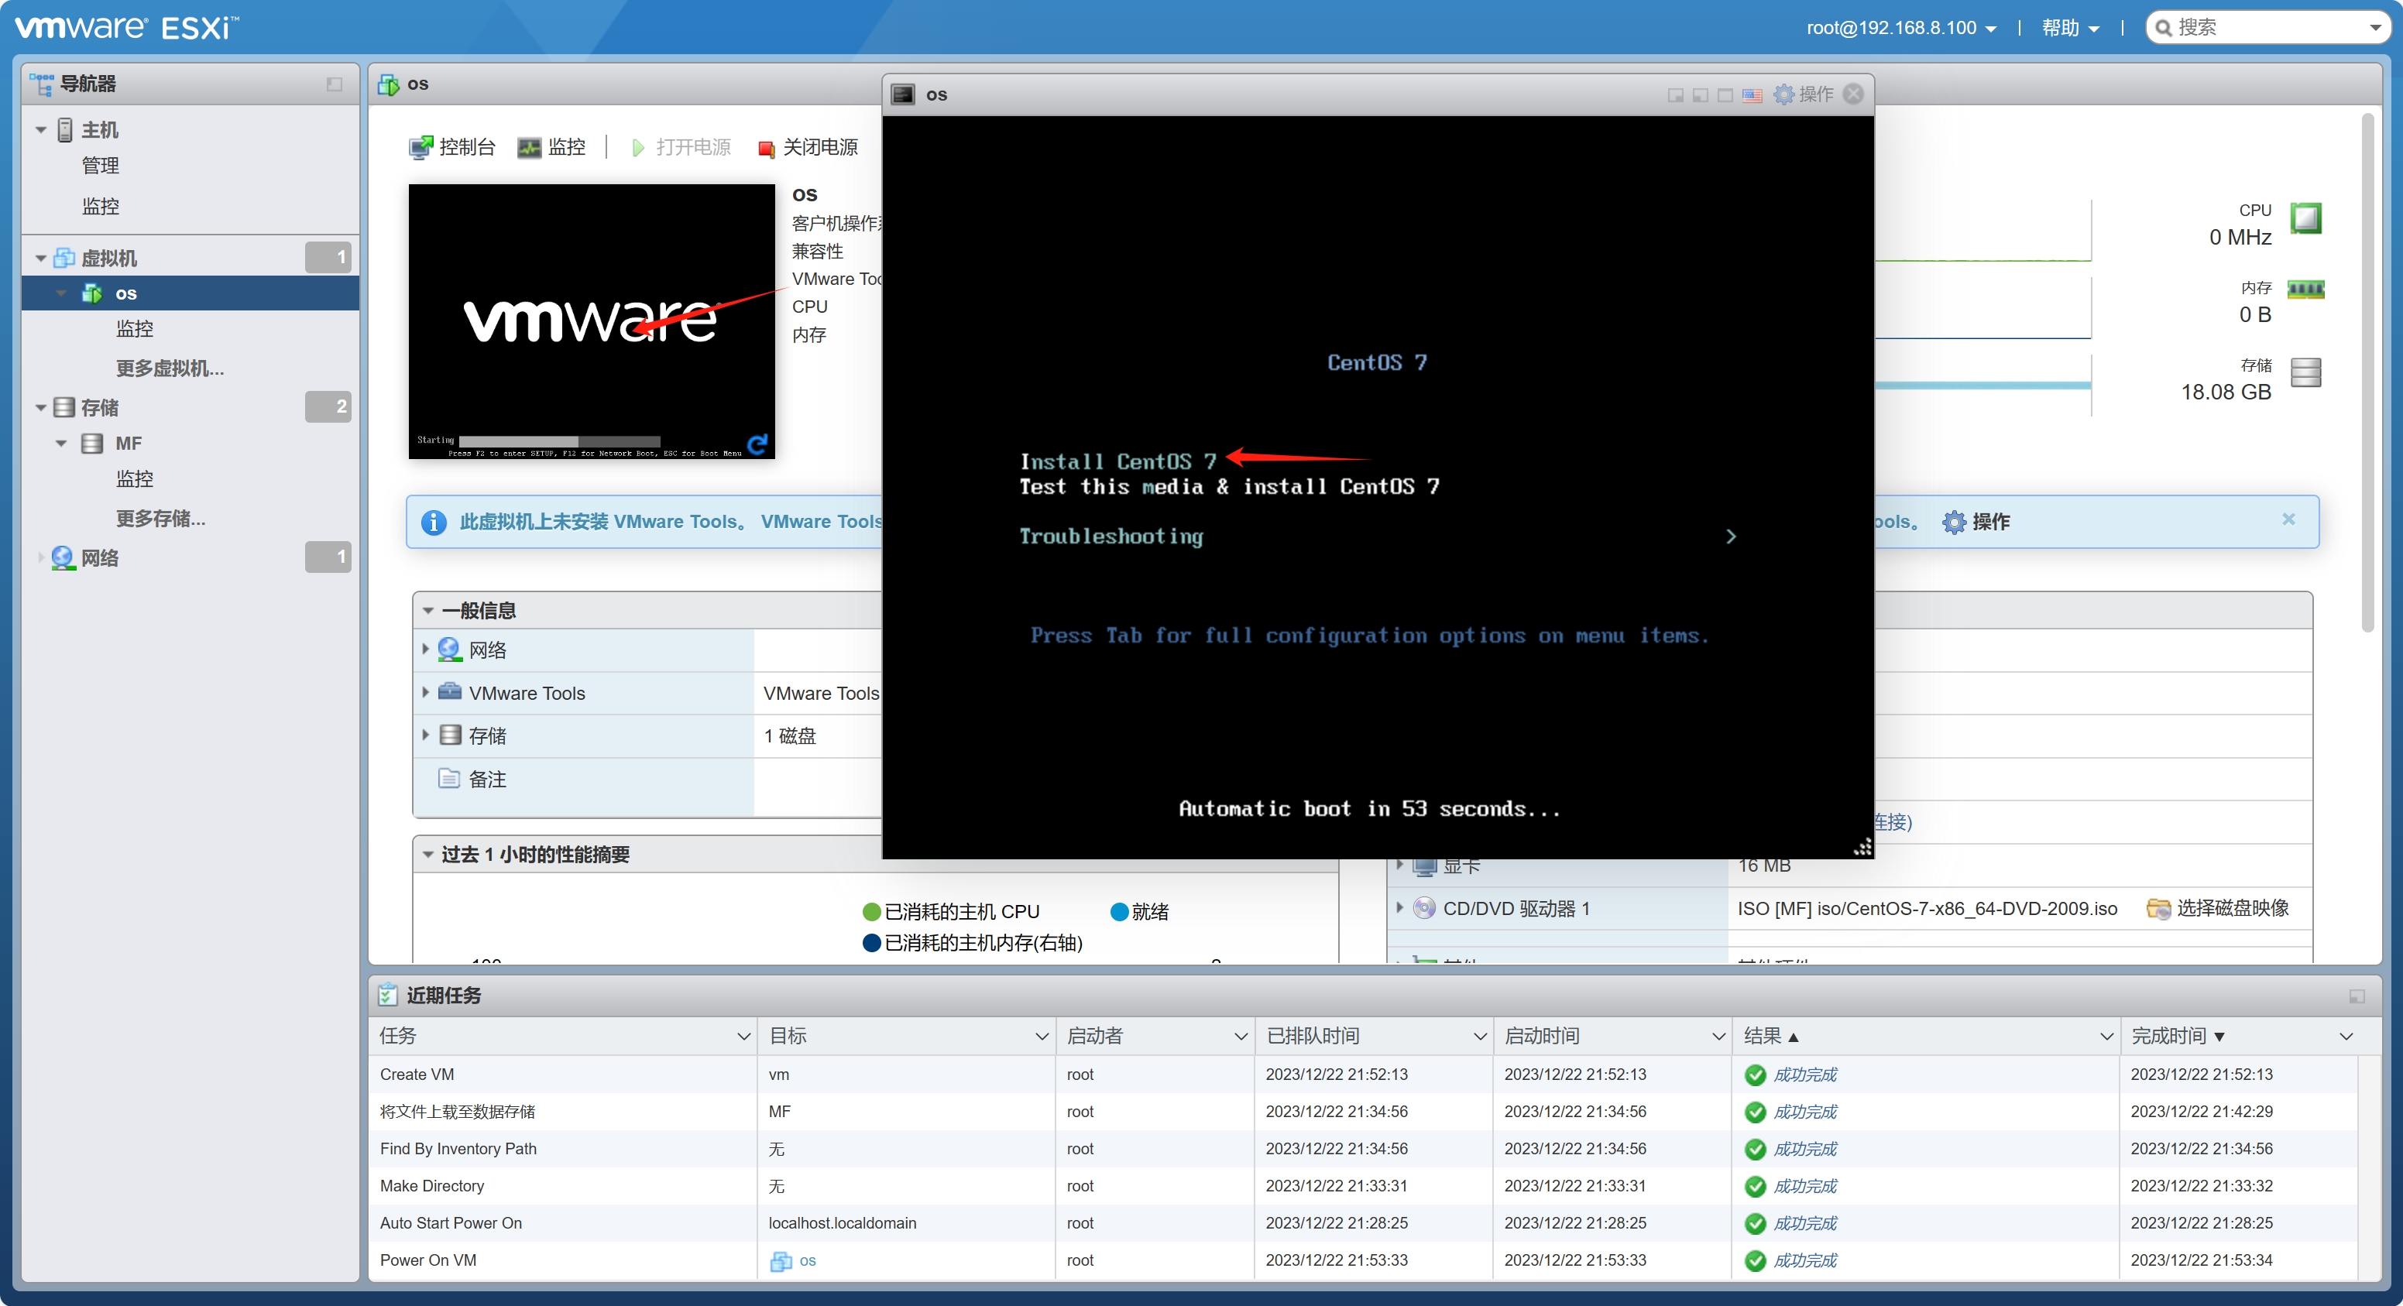Viewport: 2403px width, 1306px height.
Task: Click the US flag keyboard layout icon
Action: pos(1752,95)
